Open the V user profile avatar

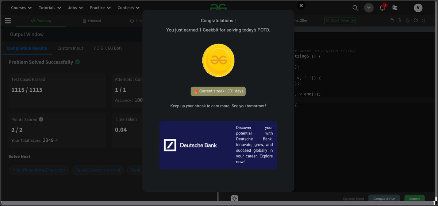(x=418, y=8)
